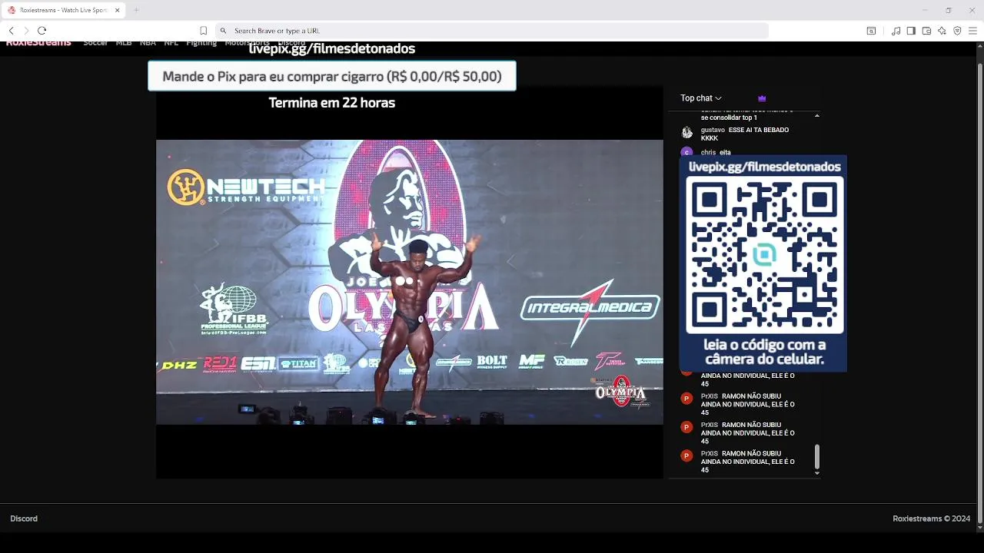Restore down the browser window
Image resolution: width=984 pixels, height=553 pixels.
(949, 10)
